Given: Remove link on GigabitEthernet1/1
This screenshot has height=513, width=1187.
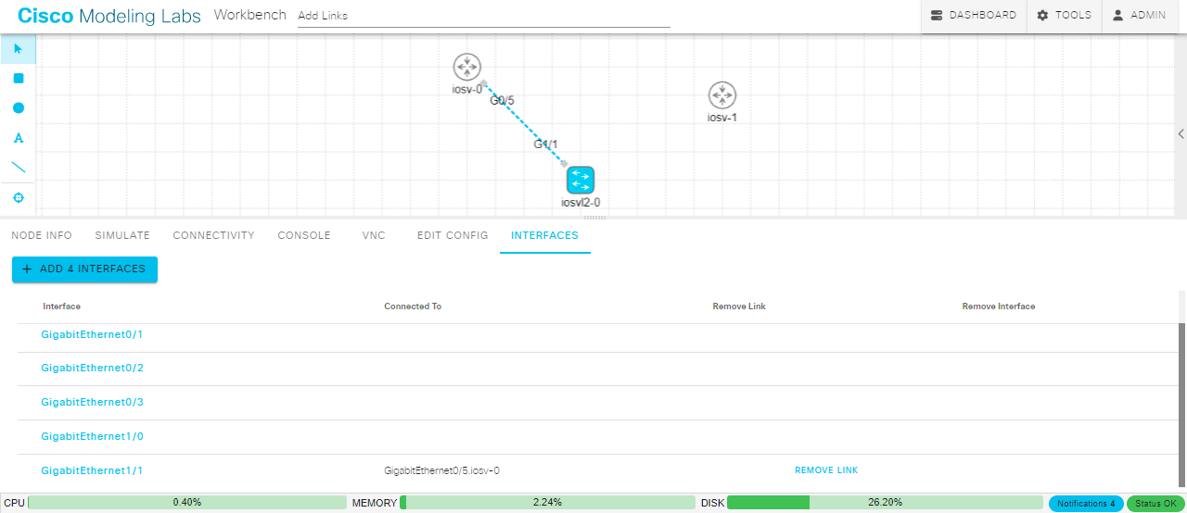Looking at the screenshot, I should click(x=826, y=470).
